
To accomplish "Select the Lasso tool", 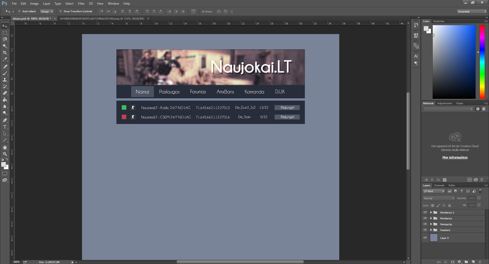I will tap(5, 39).
